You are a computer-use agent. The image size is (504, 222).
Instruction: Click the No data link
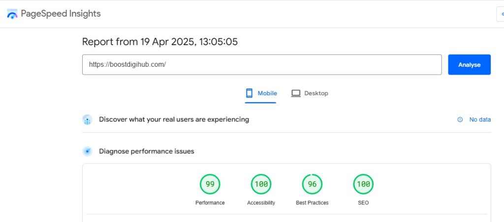pos(480,120)
